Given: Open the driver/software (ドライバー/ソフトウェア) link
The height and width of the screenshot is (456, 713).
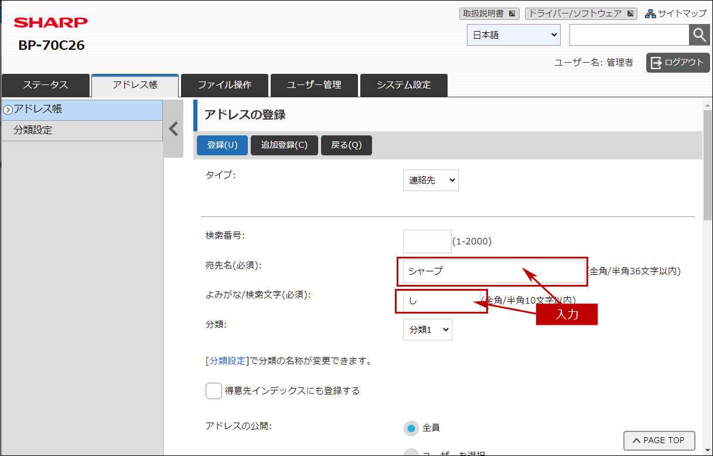Looking at the screenshot, I should 581,13.
